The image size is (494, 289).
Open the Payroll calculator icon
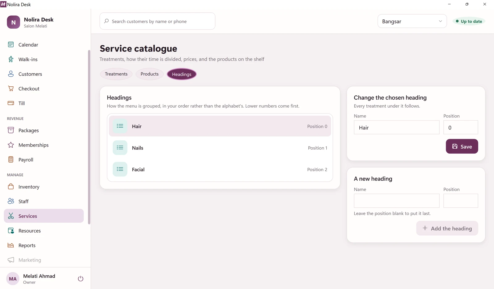(11, 159)
